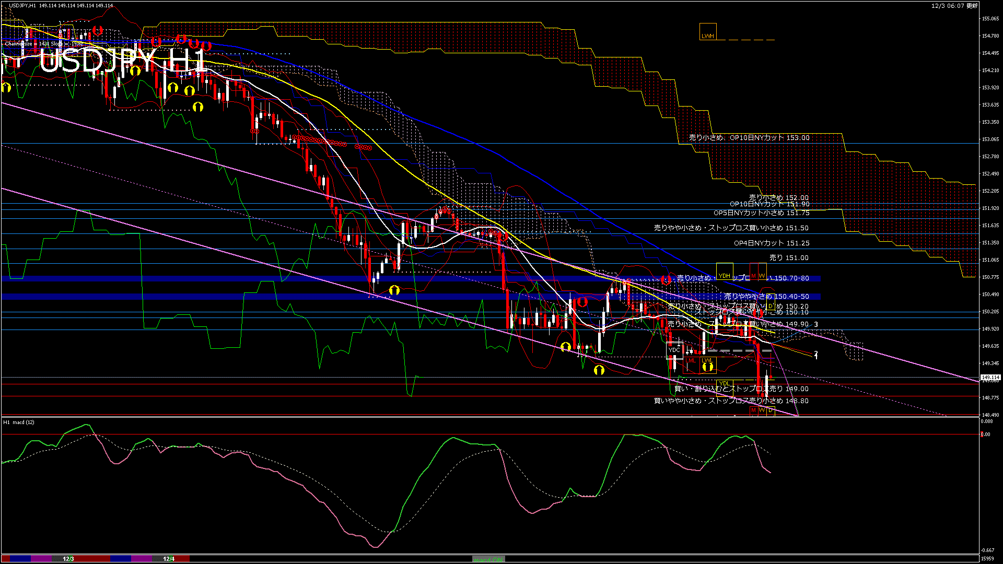The image size is (1003, 564).
Task: Select the 売り 151.00 level label
Action: (x=789, y=258)
